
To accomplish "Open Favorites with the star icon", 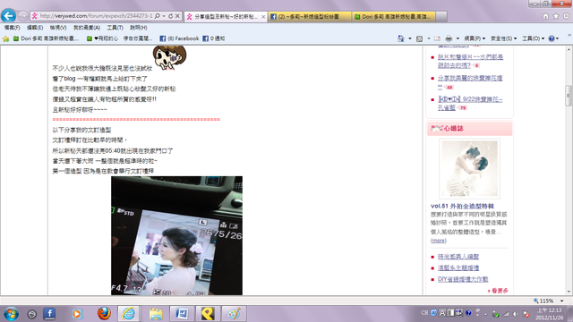I will coord(556,16).
